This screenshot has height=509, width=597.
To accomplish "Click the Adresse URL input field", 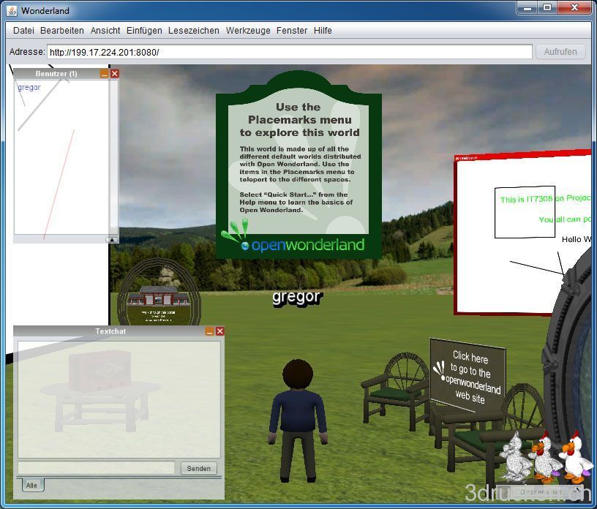I will coord(290,52).
